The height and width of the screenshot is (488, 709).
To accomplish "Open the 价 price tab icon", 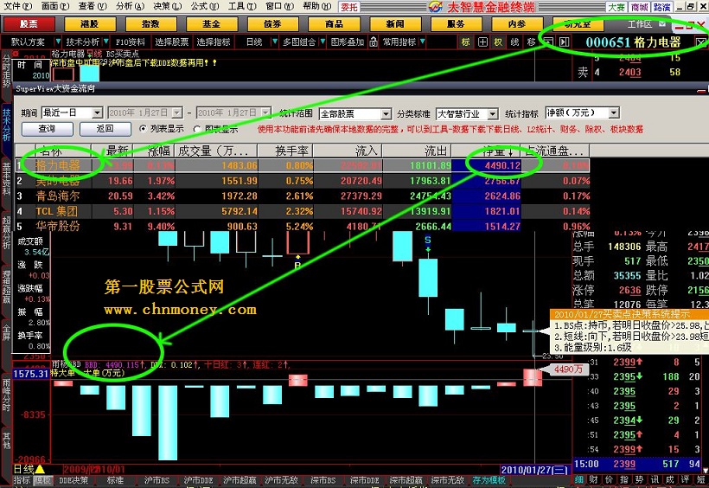I will 609,479.
